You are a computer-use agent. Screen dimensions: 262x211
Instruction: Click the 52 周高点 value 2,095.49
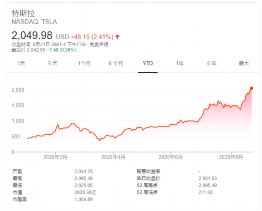[x=207, y=185]
